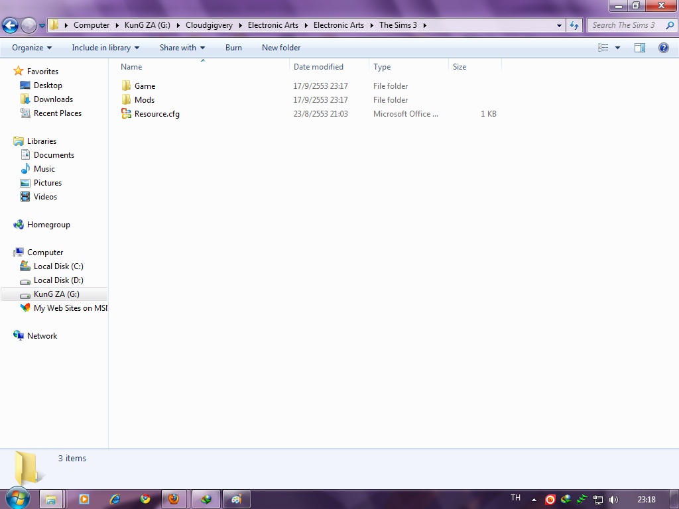Open Pictures library
This screenshot has height=509, width=679.
click(x=48, y=183)
